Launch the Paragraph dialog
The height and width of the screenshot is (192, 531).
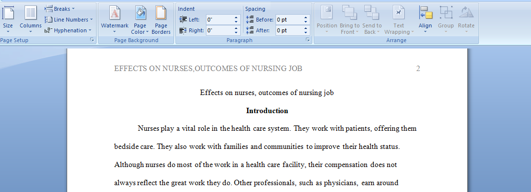pos(308,40)
